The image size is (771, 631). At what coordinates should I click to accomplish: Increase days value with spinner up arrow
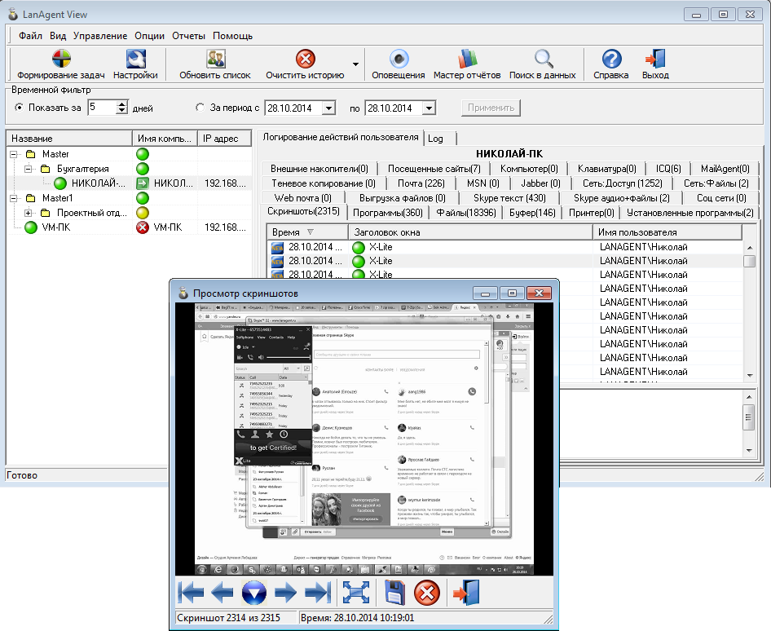click(122, 104)
